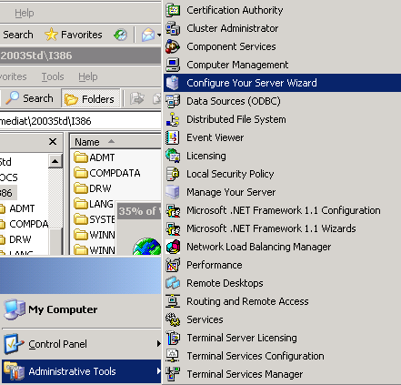This screenshot has height=385, width=401.
Task: Click the Control Panel icon in Start menu
Action: pos(14,344)
